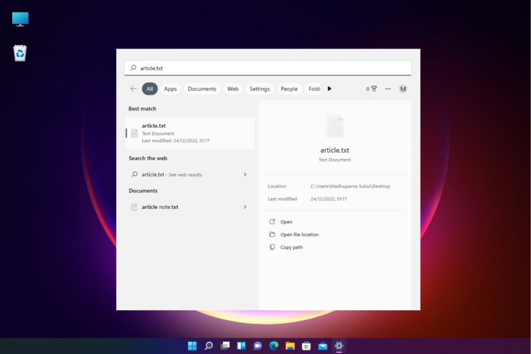The image size is (531, 354).
Task: Switch to the Documents search filter
Action: tap(202, 88)
